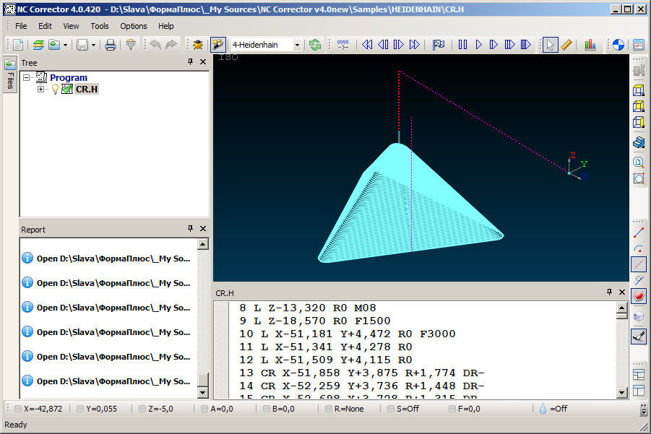Click the red hexagon icon in right toolbar
Screen dimensions: 651x434
tap(639, 296)
